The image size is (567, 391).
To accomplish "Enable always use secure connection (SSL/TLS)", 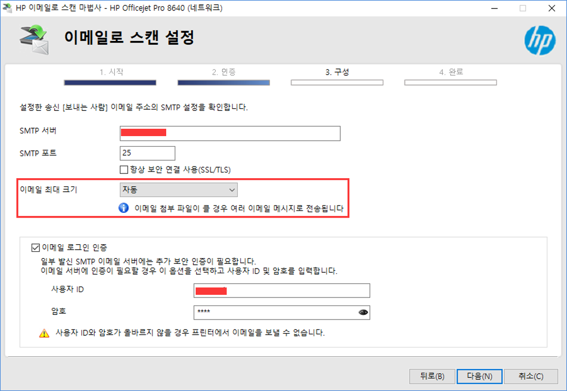I will (x=124, y=169).
